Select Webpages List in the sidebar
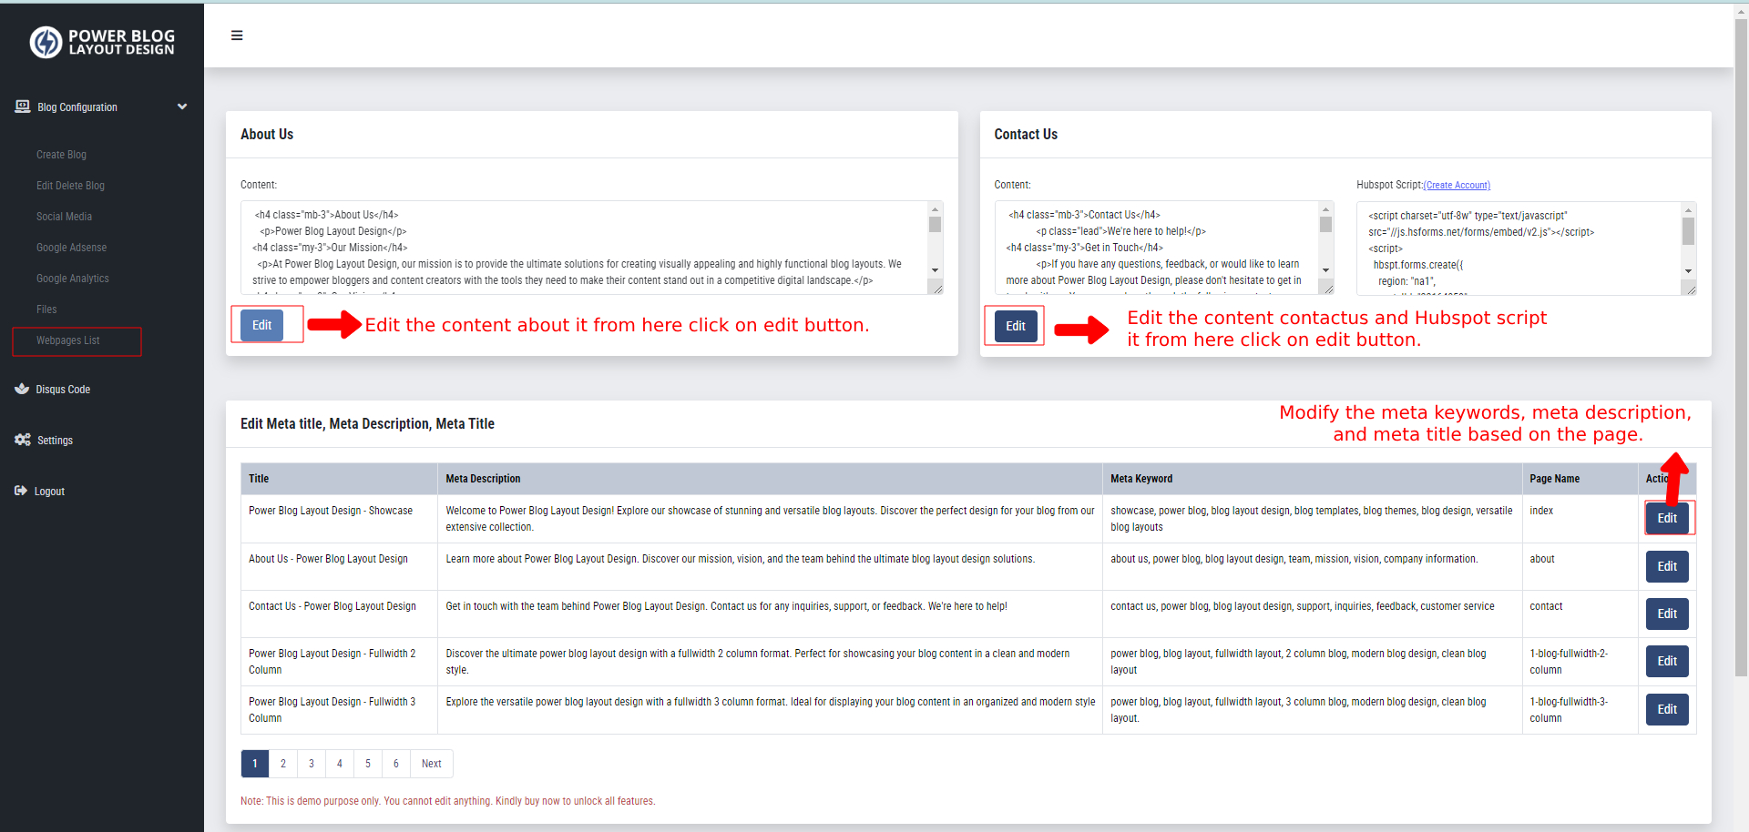 (67, 340)
